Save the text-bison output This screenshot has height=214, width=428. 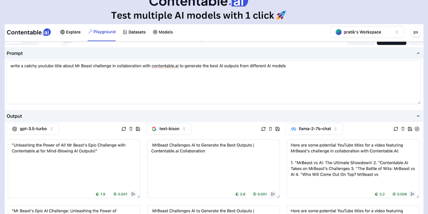pyautogui.click(x=278, y=129)
